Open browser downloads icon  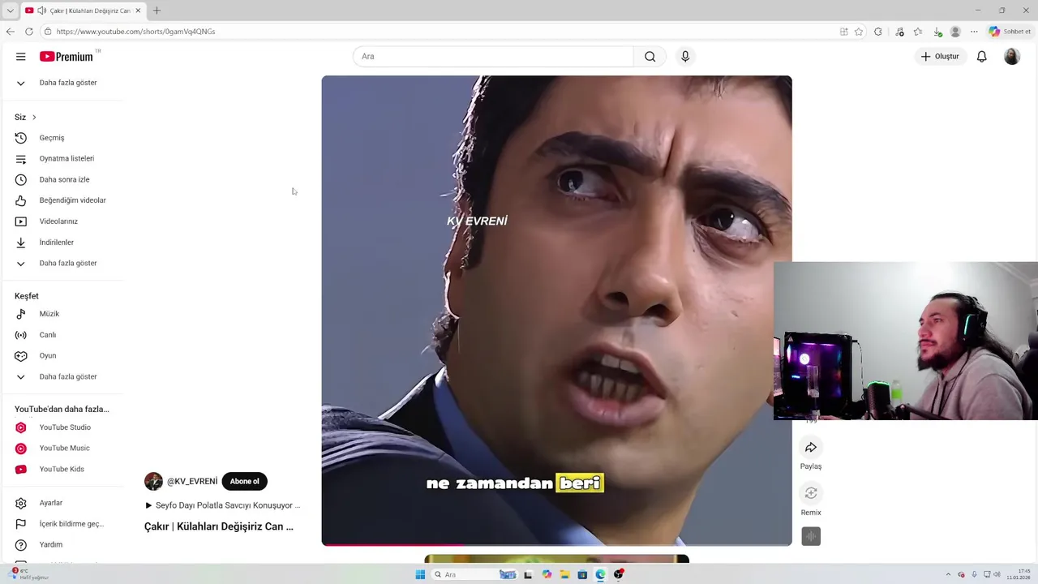(937, 32)
